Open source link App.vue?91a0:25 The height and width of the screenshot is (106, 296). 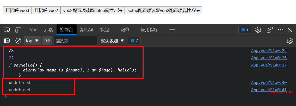pos(269,51)
